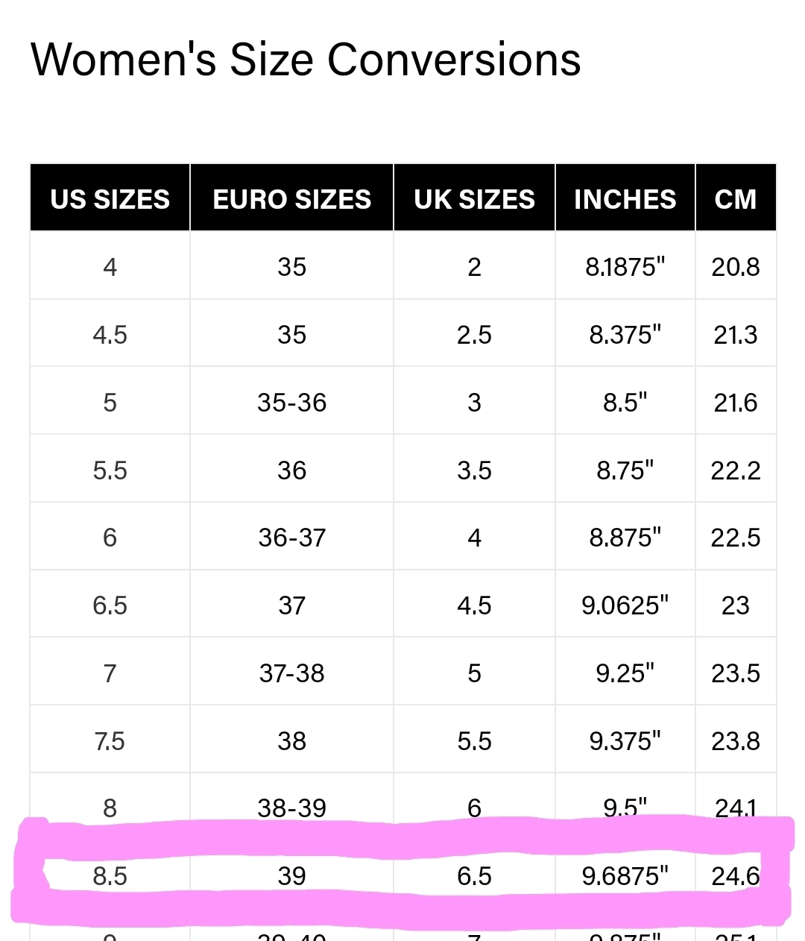
Task: Click the INCHES column header
Action: point(625,198)
